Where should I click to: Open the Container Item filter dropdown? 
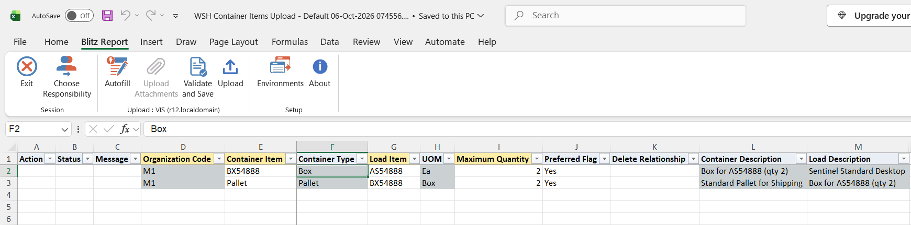coord(291,159)
